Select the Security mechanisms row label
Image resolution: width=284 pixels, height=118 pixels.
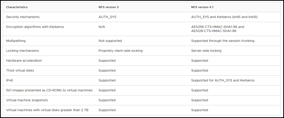pos(23,17)
